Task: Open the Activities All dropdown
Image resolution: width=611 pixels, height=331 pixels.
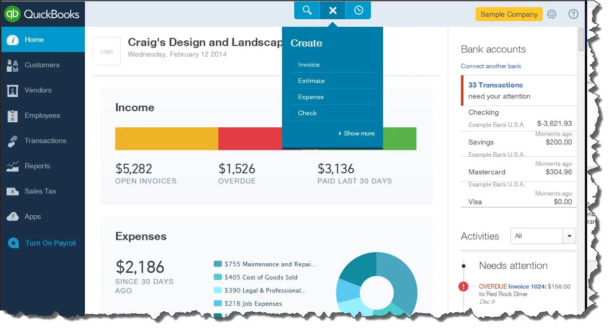Action: (543, 236)
